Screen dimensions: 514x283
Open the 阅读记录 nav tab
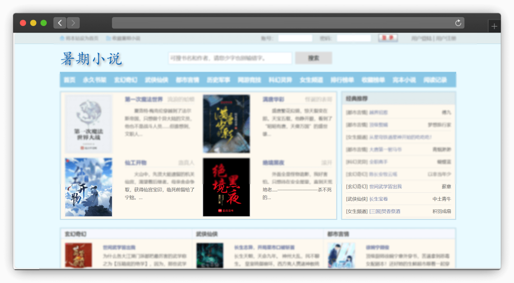coord(435,80)
